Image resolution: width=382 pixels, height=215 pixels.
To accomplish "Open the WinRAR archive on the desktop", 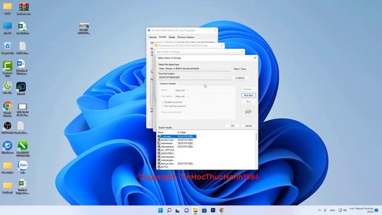I will [x=24, y=8].
